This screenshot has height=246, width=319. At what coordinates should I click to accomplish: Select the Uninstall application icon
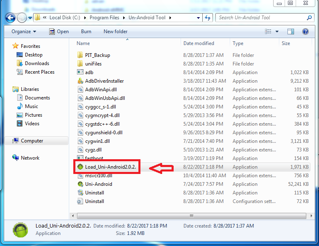point(80,192)
